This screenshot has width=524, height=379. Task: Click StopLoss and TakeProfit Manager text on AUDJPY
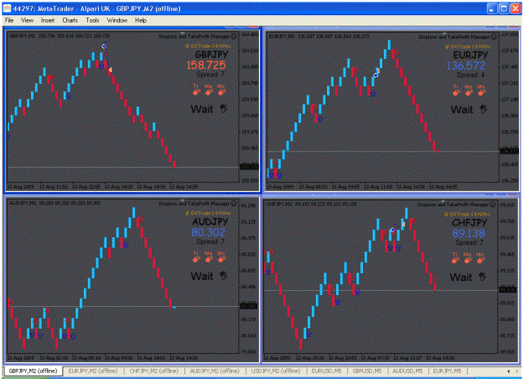pos(194,204)
